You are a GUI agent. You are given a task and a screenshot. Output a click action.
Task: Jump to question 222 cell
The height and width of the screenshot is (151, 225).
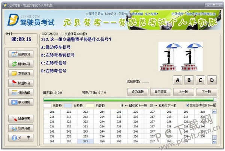click(69, 122)
